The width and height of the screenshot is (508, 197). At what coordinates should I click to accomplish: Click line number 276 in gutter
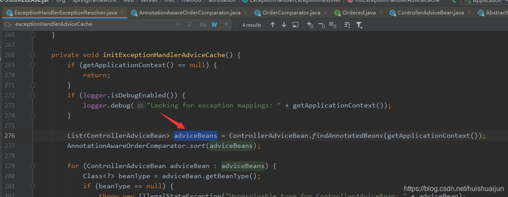10,136
